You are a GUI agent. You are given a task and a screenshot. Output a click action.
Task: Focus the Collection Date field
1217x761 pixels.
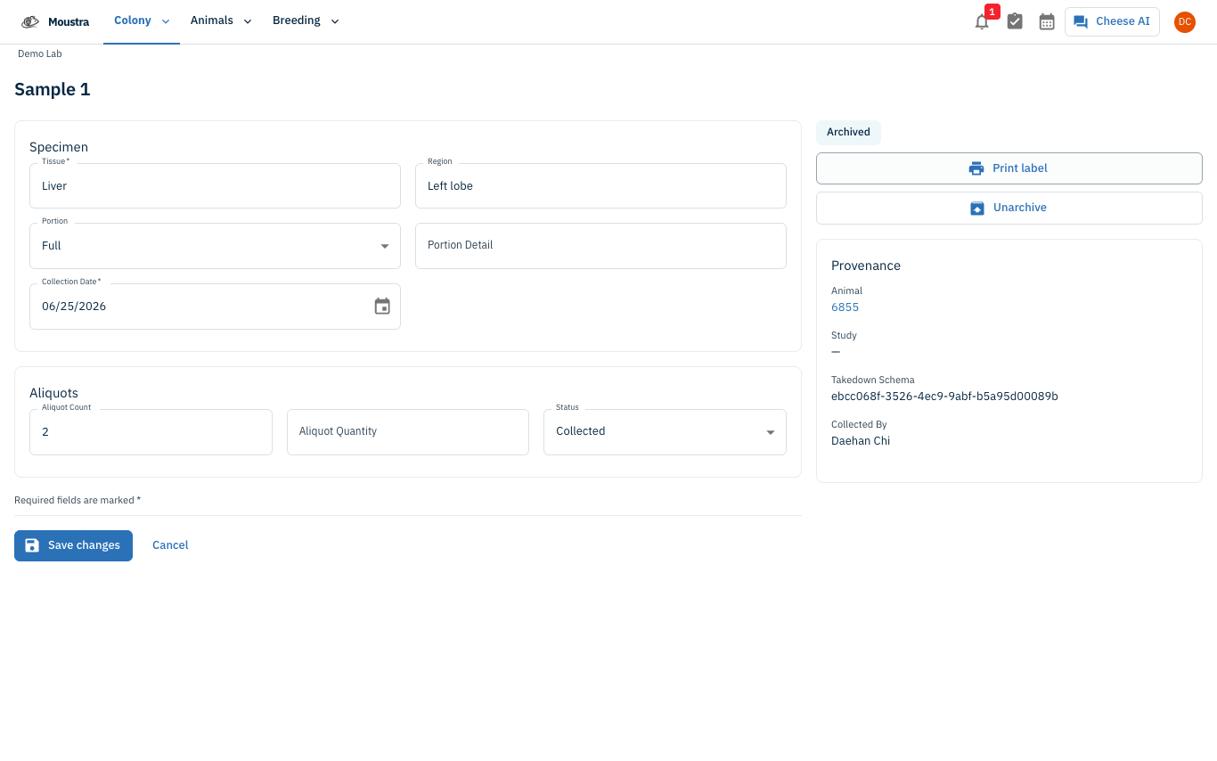[215, 307]
